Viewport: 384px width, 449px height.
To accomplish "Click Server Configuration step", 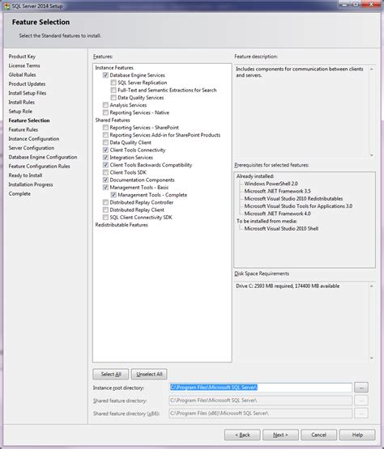I will click(32, 148).
